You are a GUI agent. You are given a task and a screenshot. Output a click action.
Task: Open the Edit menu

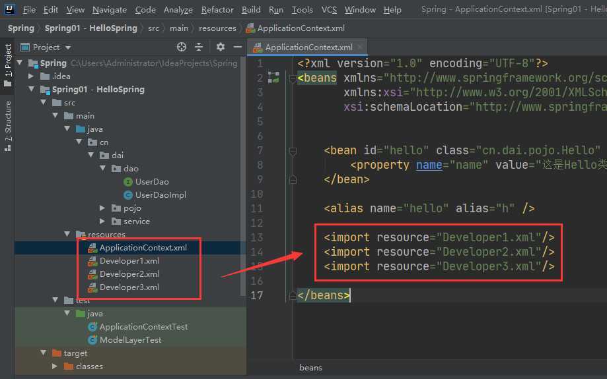(x=51, y=10)
